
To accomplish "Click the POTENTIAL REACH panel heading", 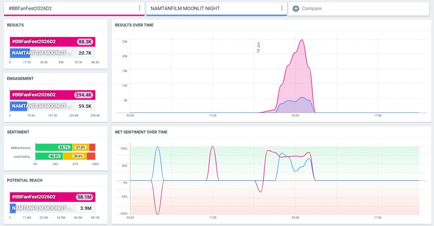I will coord(25,181).
